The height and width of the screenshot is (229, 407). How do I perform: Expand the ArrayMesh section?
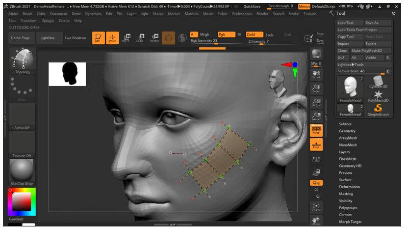[348, 138]
